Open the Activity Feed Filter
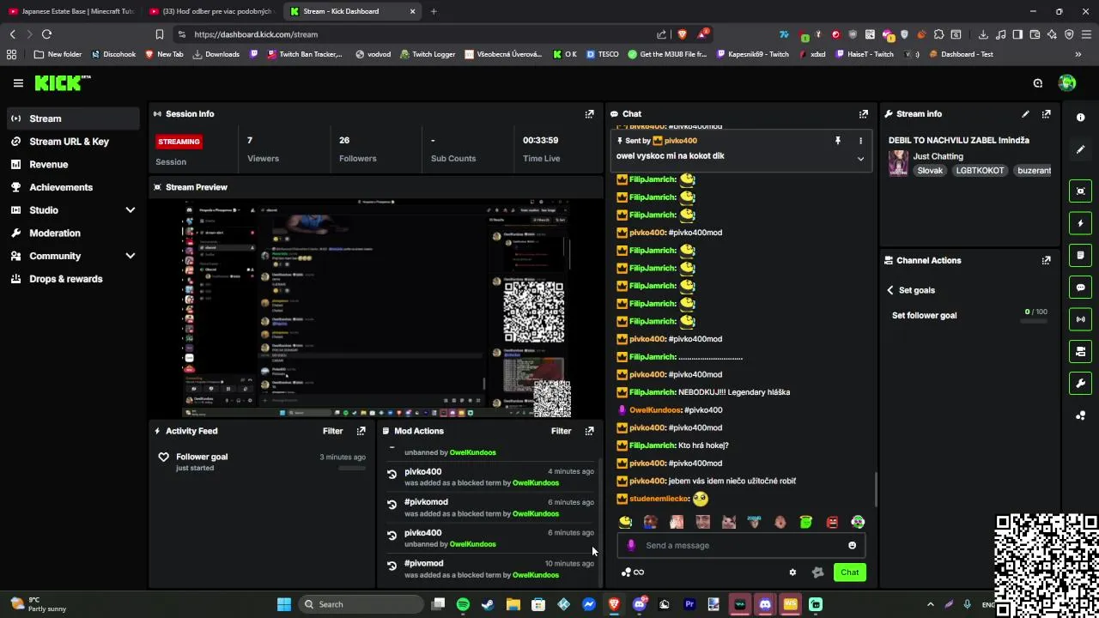This screenshot has height=618, width=1099. [332, 431]
